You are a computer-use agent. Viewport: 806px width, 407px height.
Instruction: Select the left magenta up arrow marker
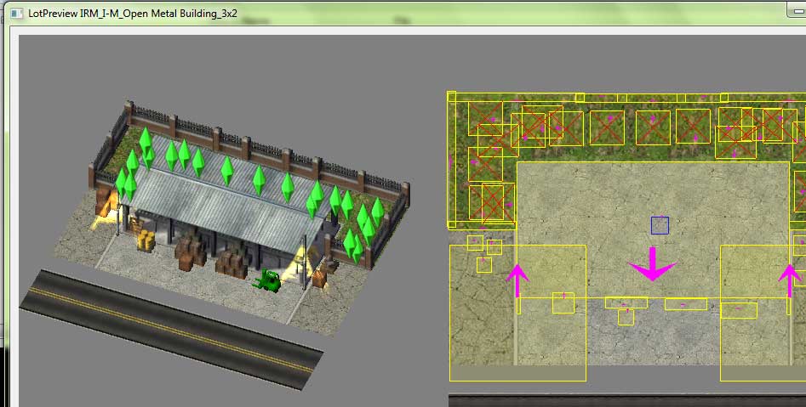(517, 280)
